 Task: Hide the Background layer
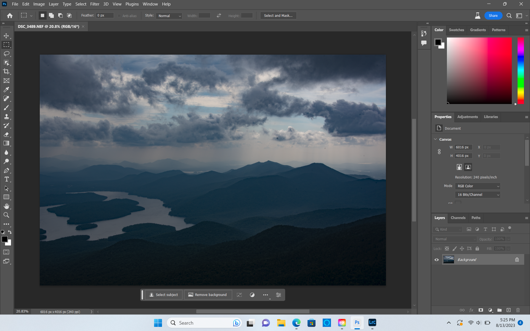click(437, 260)
